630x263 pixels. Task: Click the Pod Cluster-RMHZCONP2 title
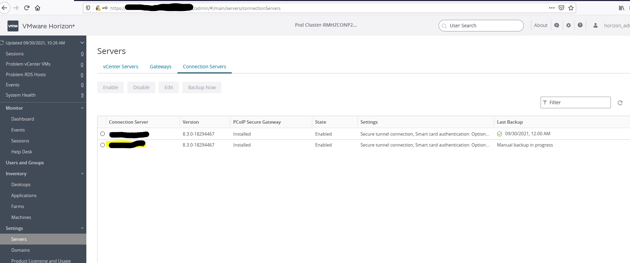326,25
